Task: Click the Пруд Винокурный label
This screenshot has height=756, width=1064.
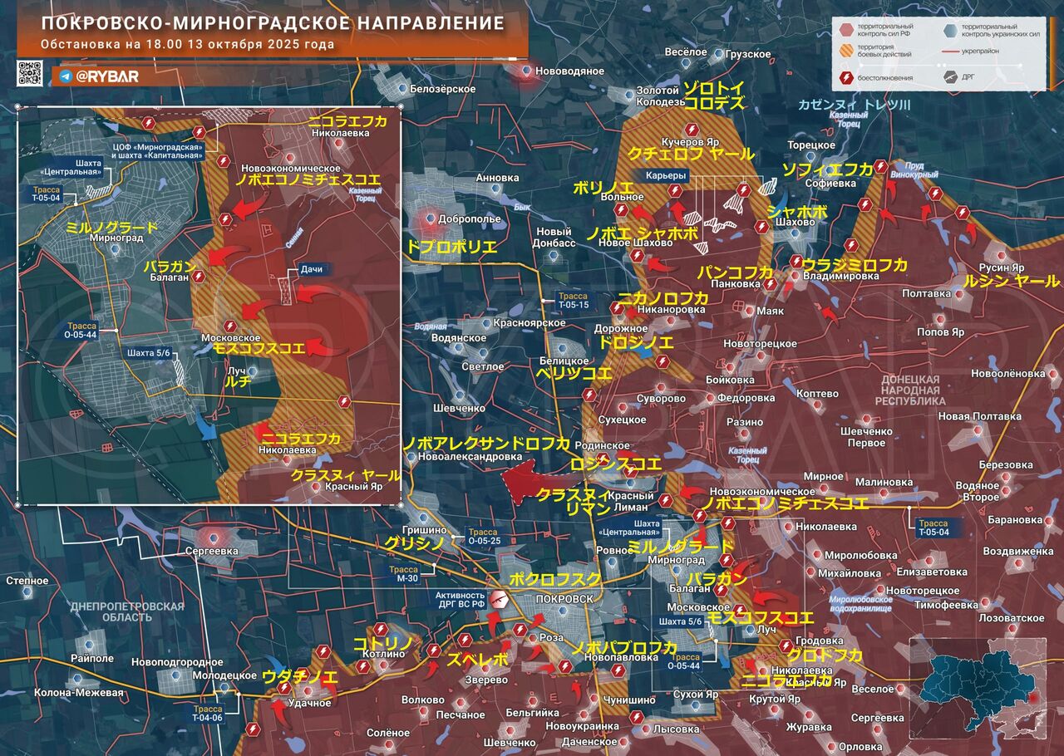Action: pyautogui.click(x=913, y=172)
